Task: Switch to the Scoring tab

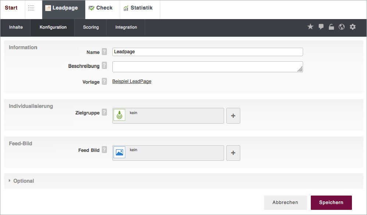Action: pos(91,28)
